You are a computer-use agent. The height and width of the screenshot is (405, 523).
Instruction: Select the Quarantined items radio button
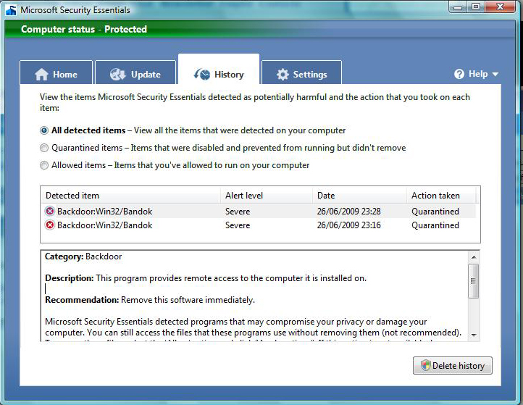pos(45,148)
